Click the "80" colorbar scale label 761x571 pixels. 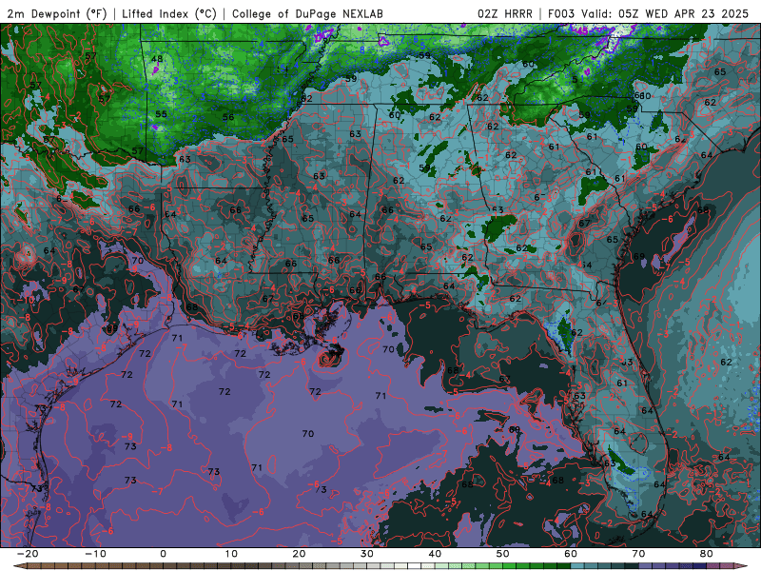point(707,554)
